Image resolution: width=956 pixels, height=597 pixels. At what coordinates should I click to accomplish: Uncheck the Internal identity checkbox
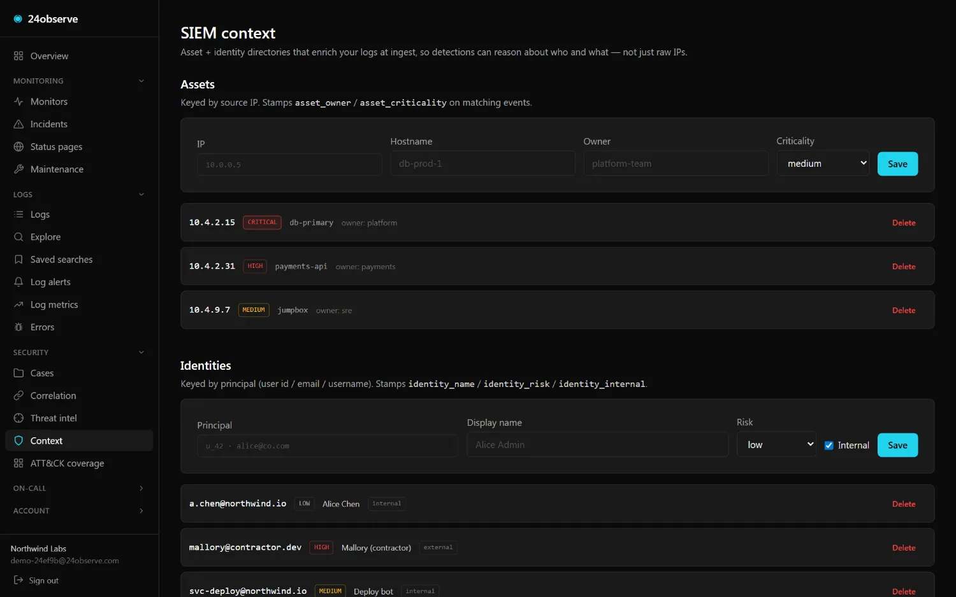(829, 446)
